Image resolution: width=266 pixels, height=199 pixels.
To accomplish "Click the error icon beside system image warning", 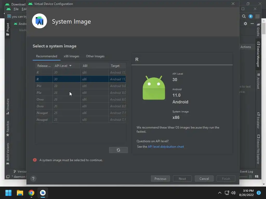I will 35,160.
